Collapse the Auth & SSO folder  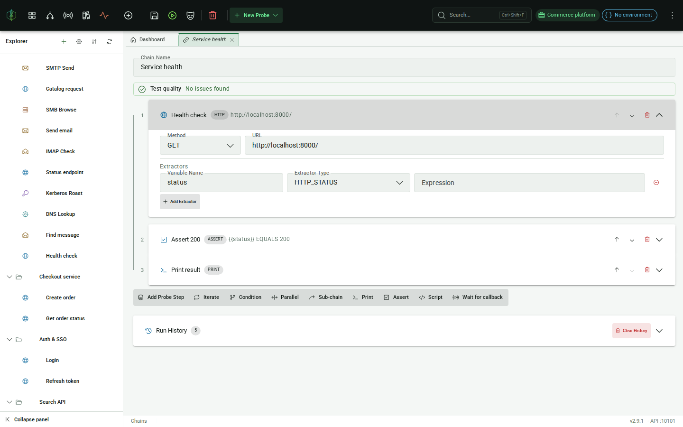click(x=9, y=339)
